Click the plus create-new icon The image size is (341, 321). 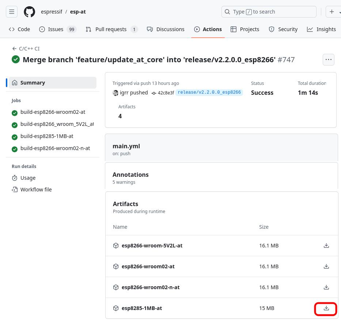[332, 12]
